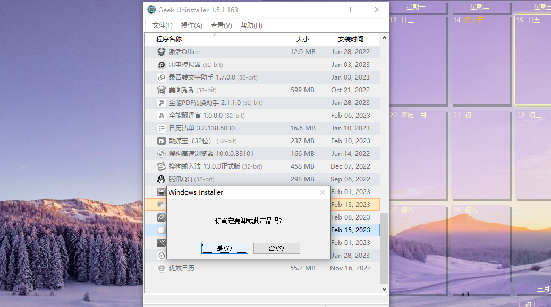The width and height of the screenshot is (551, 307).
Task: Click the 融媒宝 app icon
Action: (x=161, y=141)
